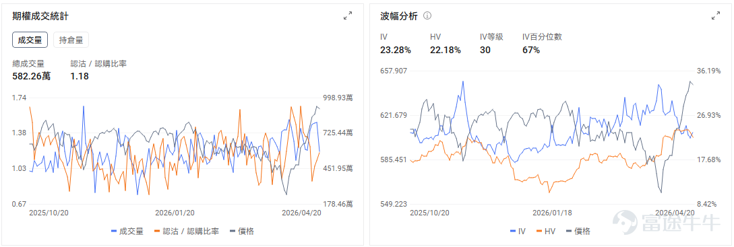
Task: Select the 成交量 tab
Action: [x=30, y=40]
